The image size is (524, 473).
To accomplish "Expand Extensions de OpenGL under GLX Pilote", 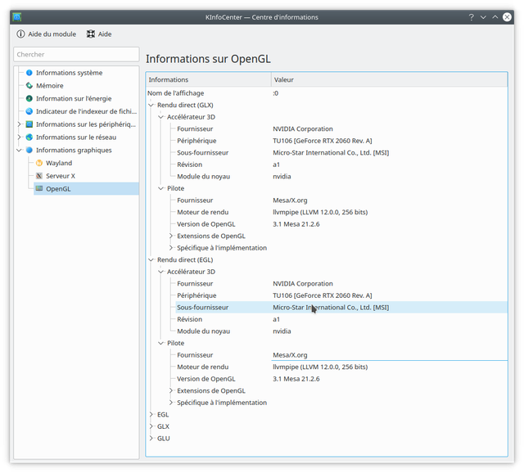I will [171, 236].
